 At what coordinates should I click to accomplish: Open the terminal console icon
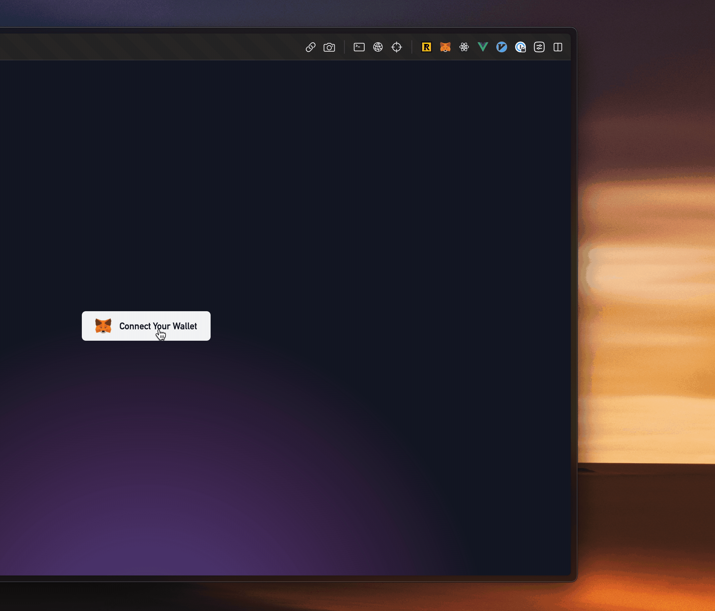(359, 47)
